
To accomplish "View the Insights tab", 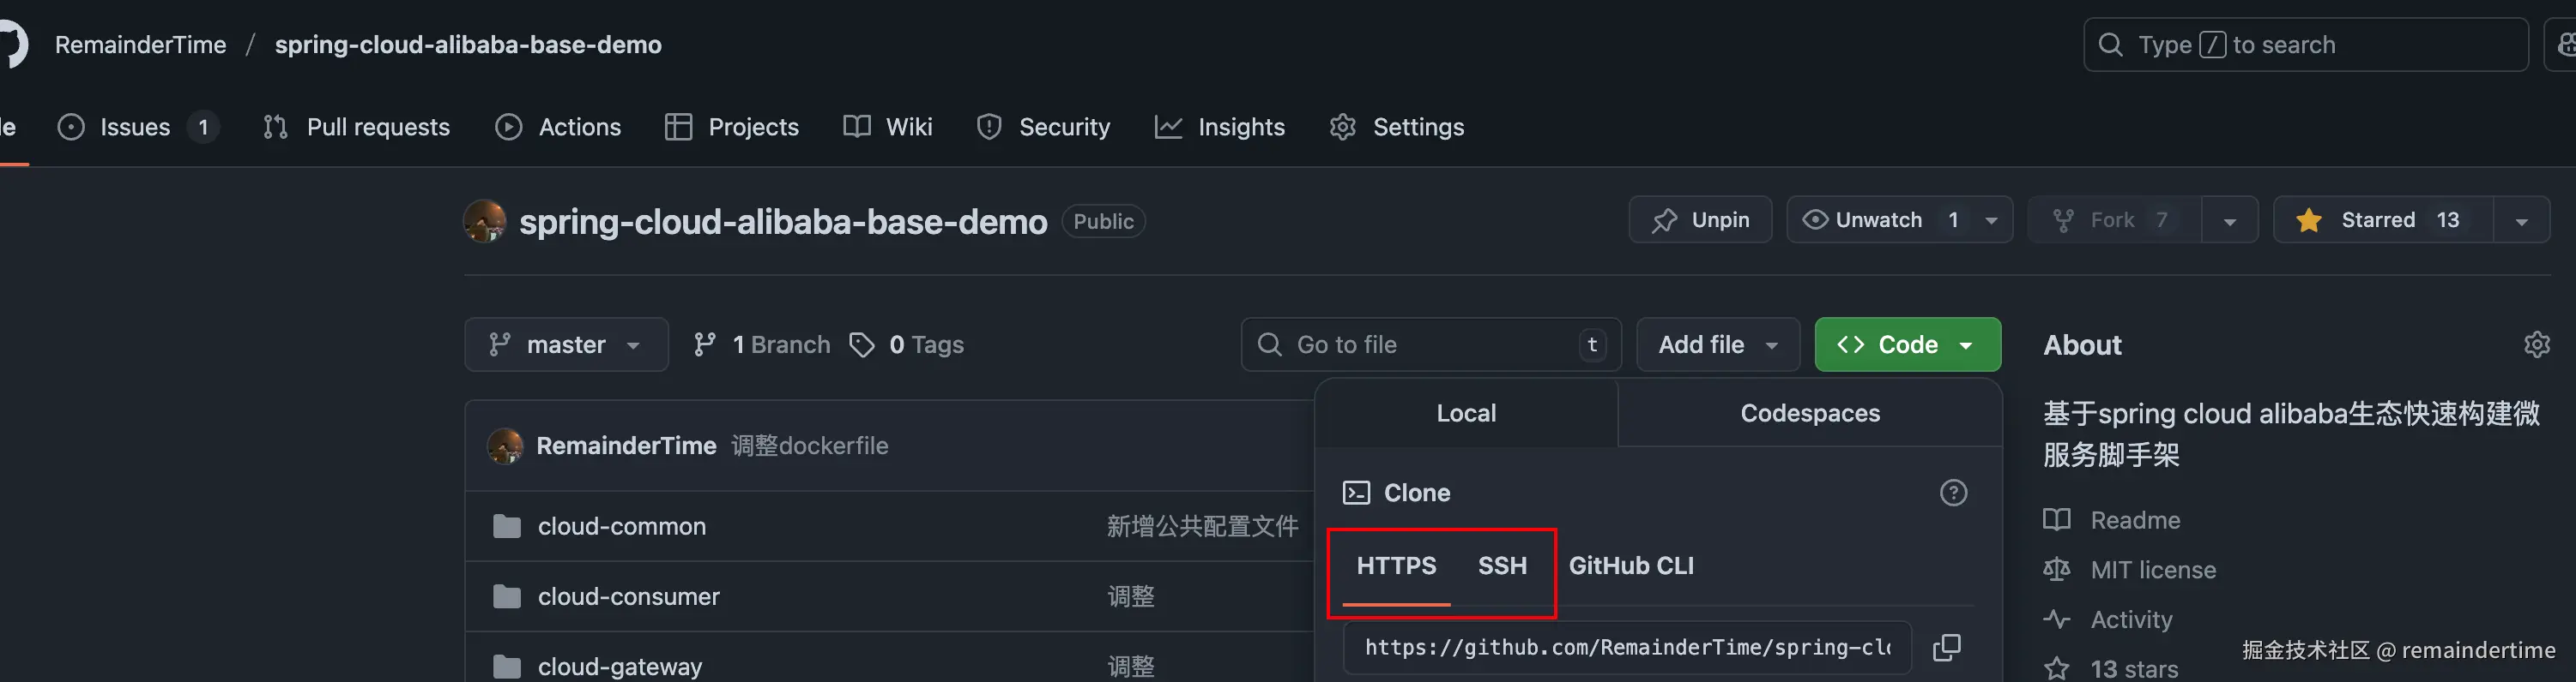I will 1220,127.
